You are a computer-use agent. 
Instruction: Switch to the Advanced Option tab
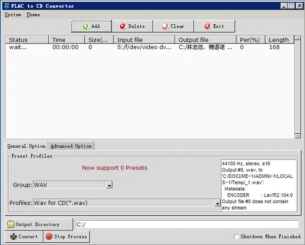tap(71, 146)
